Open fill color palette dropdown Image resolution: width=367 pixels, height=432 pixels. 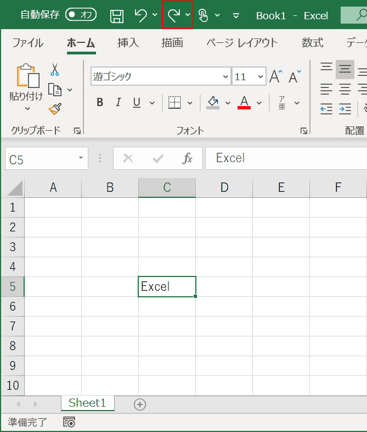coord(228,103)
